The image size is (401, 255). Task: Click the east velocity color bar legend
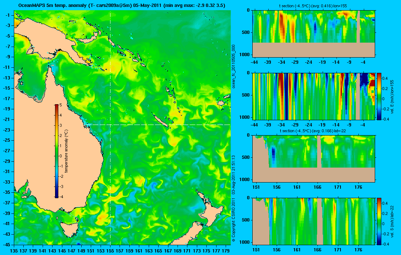379,96
